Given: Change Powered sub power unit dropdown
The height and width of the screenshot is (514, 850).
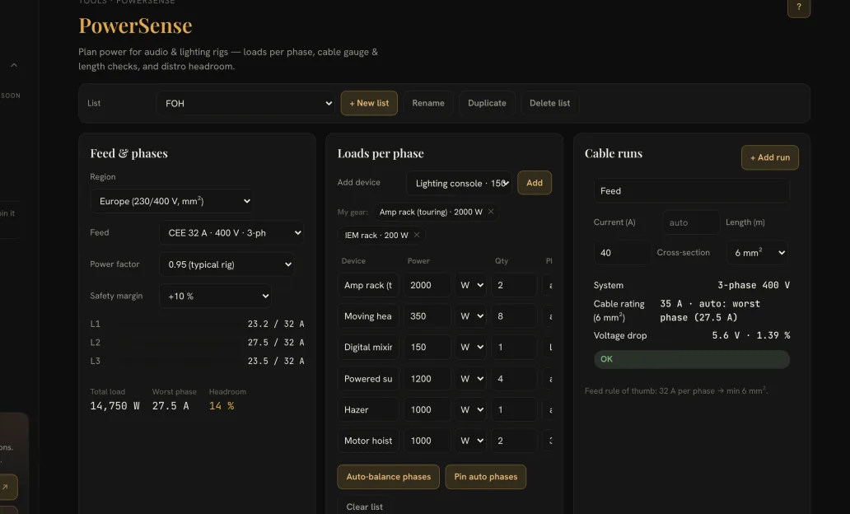Looking at the screenshot, I should 470,378.
